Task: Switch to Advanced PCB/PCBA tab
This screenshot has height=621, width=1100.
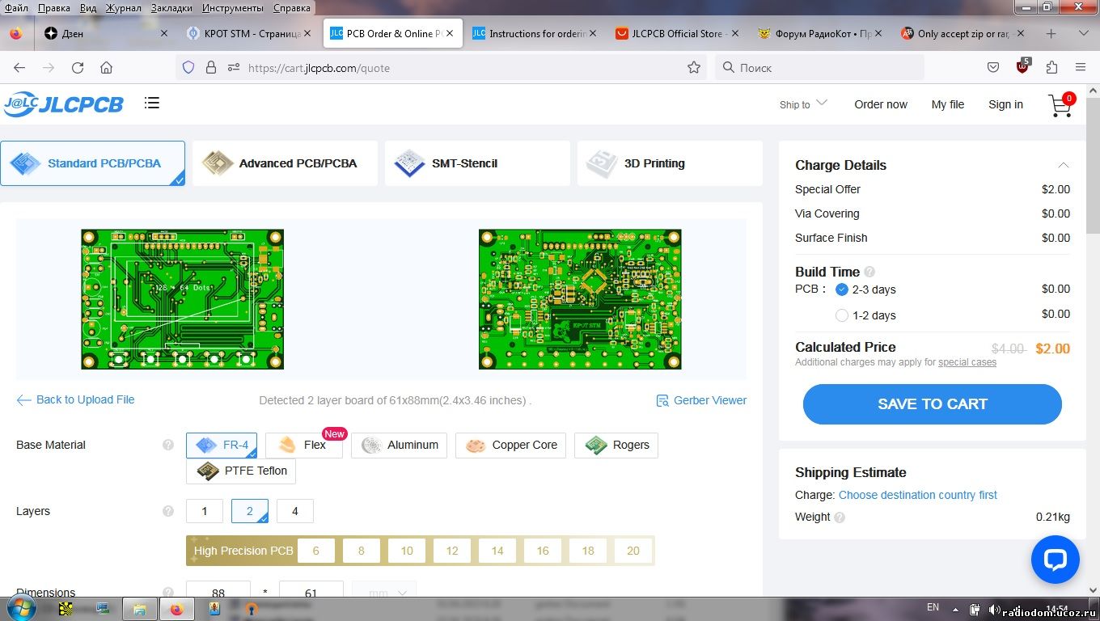Action: pyautogui.click(x=285, y=163)
